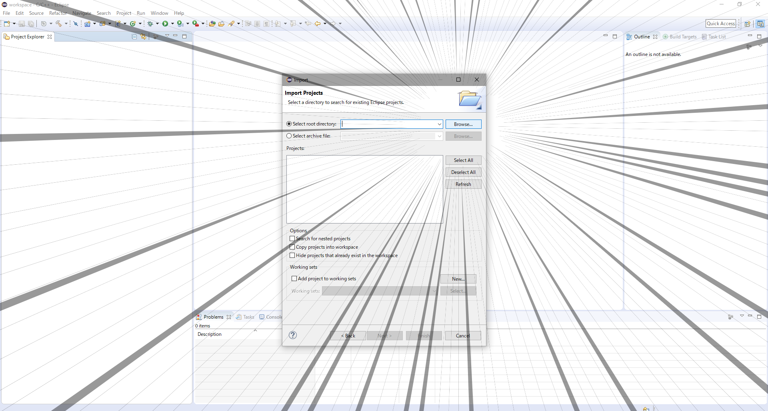Open the Navigate menu
Image resolution: width=768 pixels, height=411 pixels.
point(82,13)
